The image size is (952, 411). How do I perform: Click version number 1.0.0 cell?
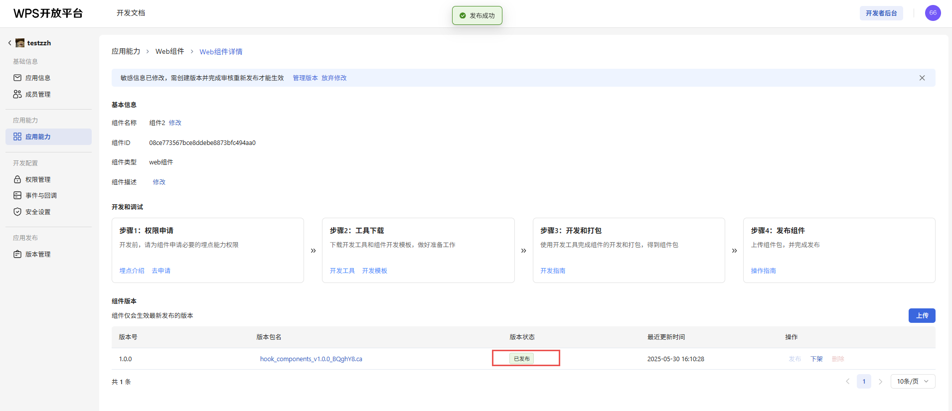126,359
